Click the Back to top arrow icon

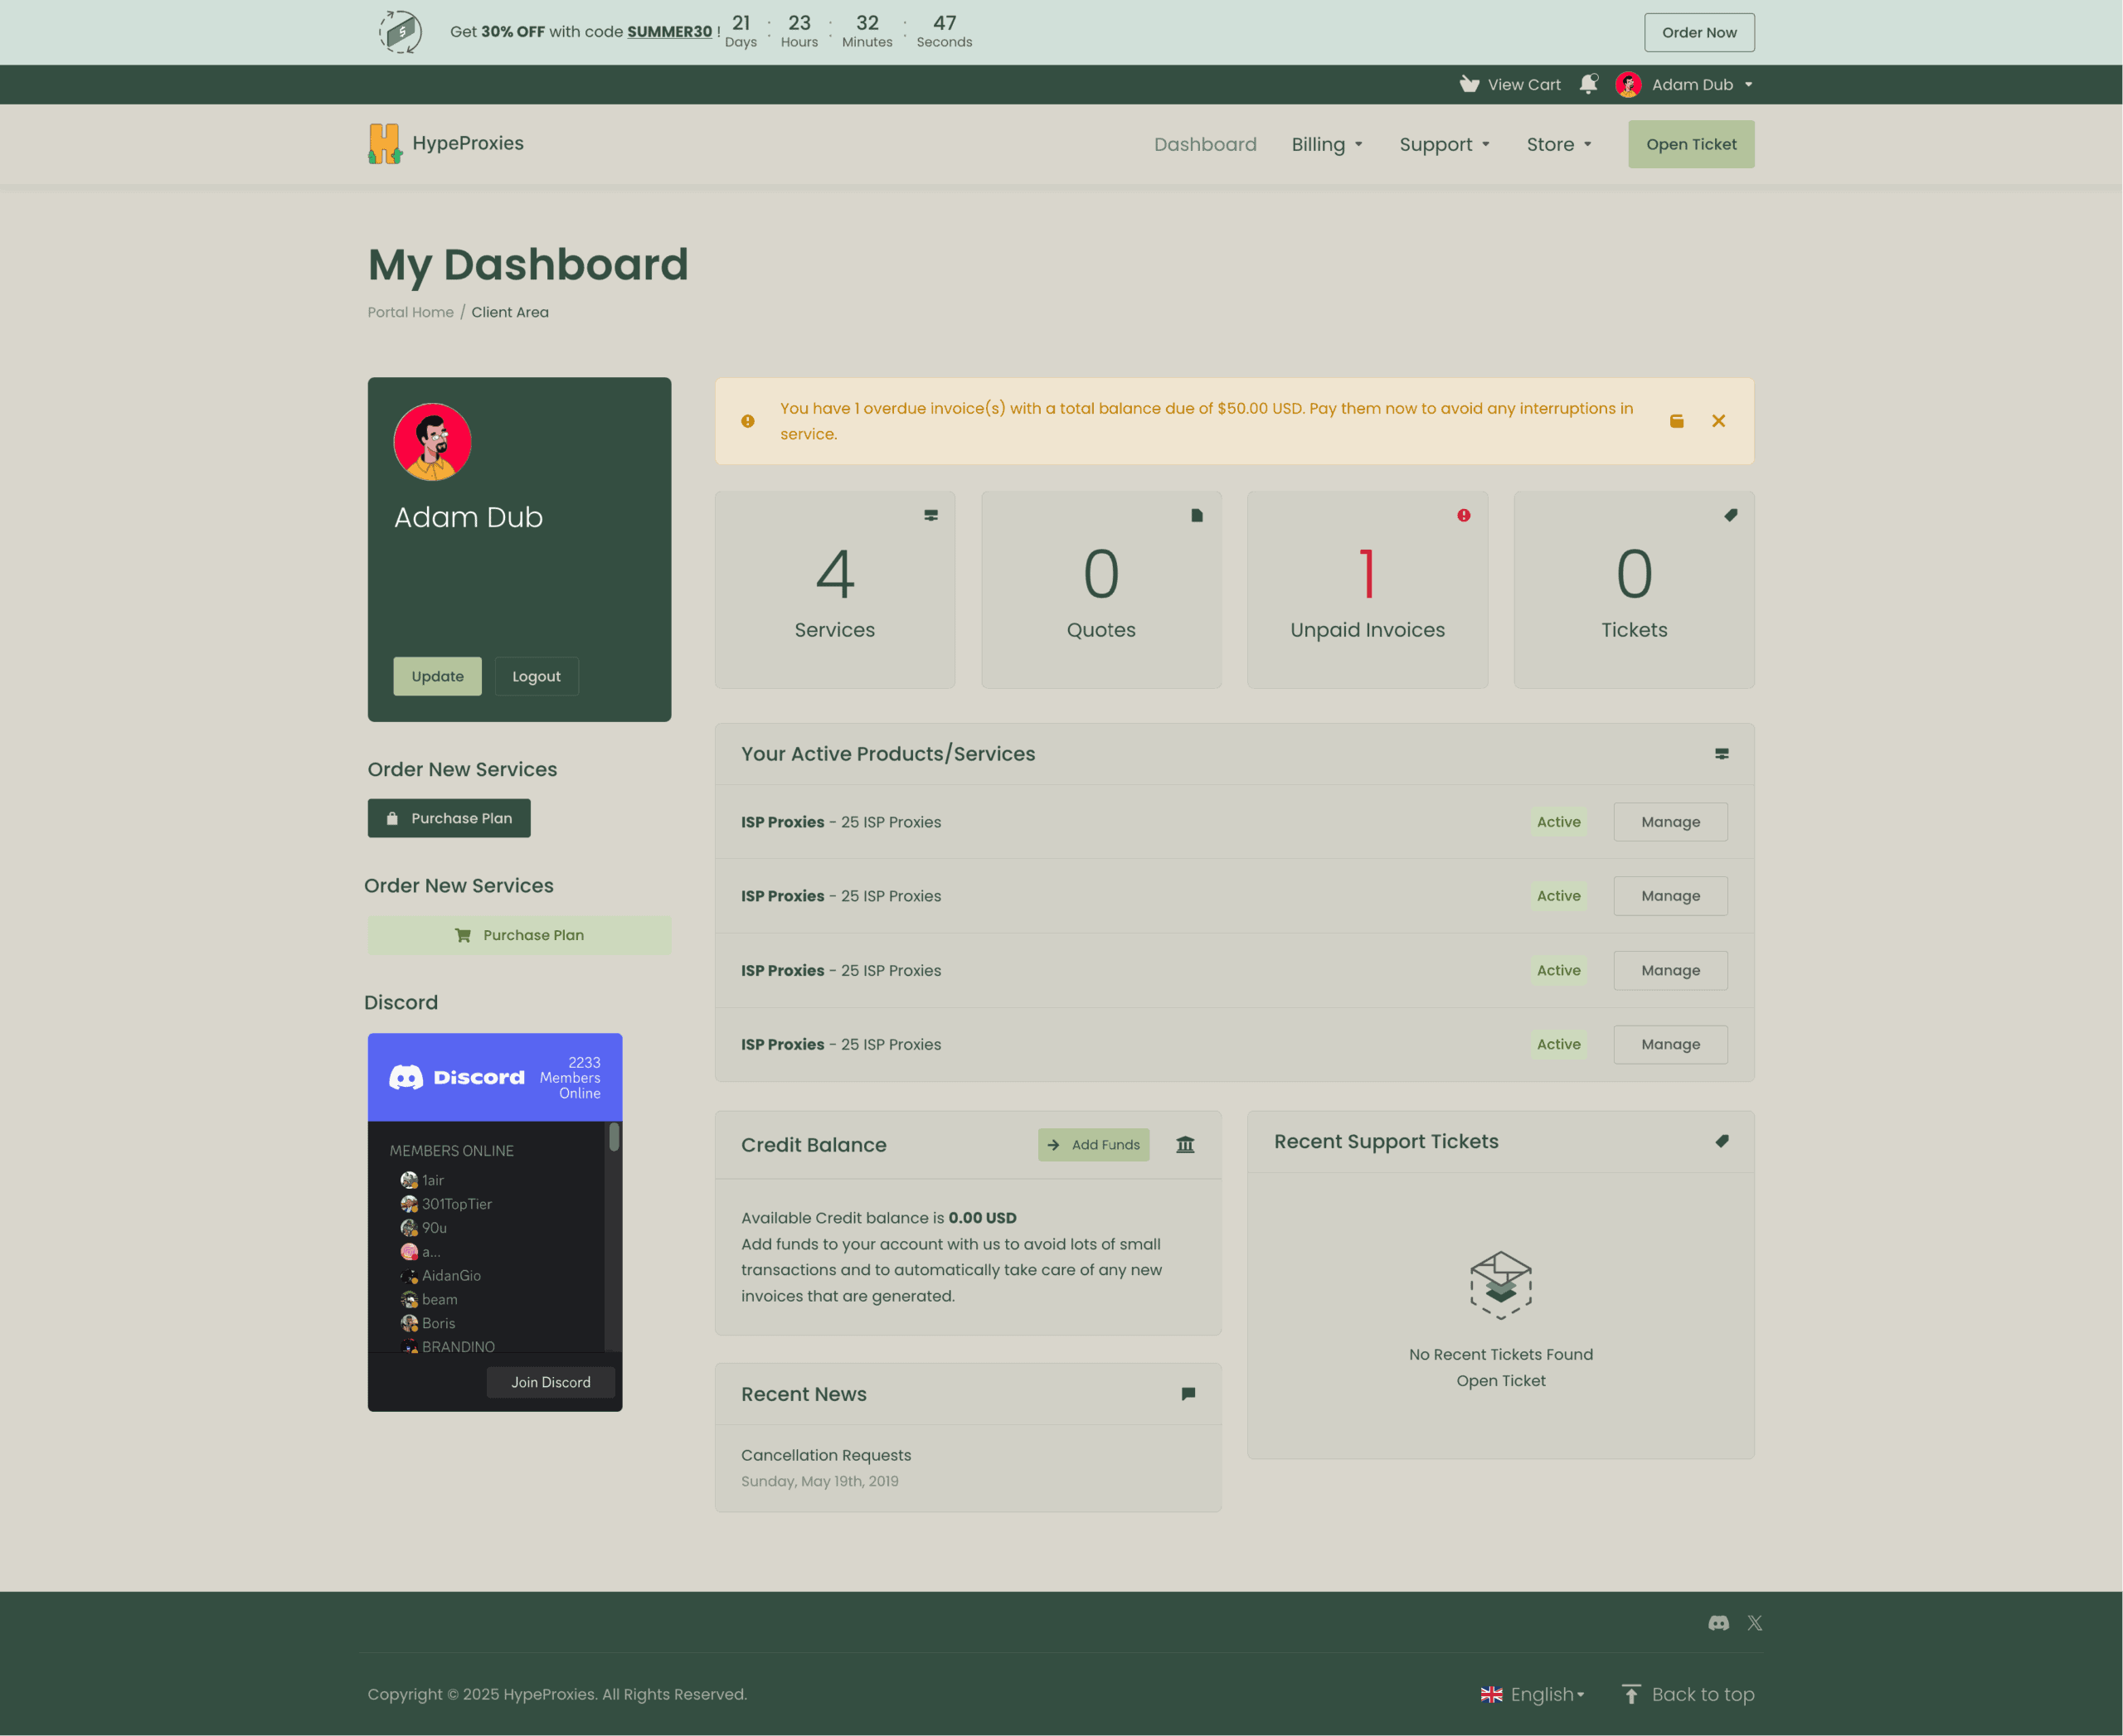1632,1694
